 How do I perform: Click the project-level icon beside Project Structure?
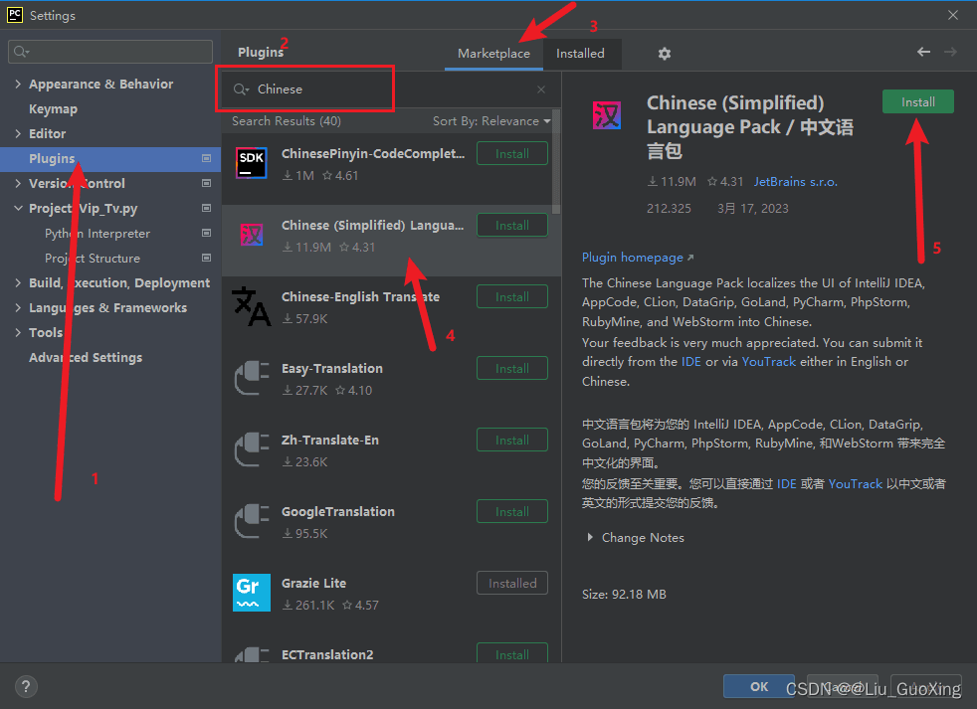tap(206, 258)
